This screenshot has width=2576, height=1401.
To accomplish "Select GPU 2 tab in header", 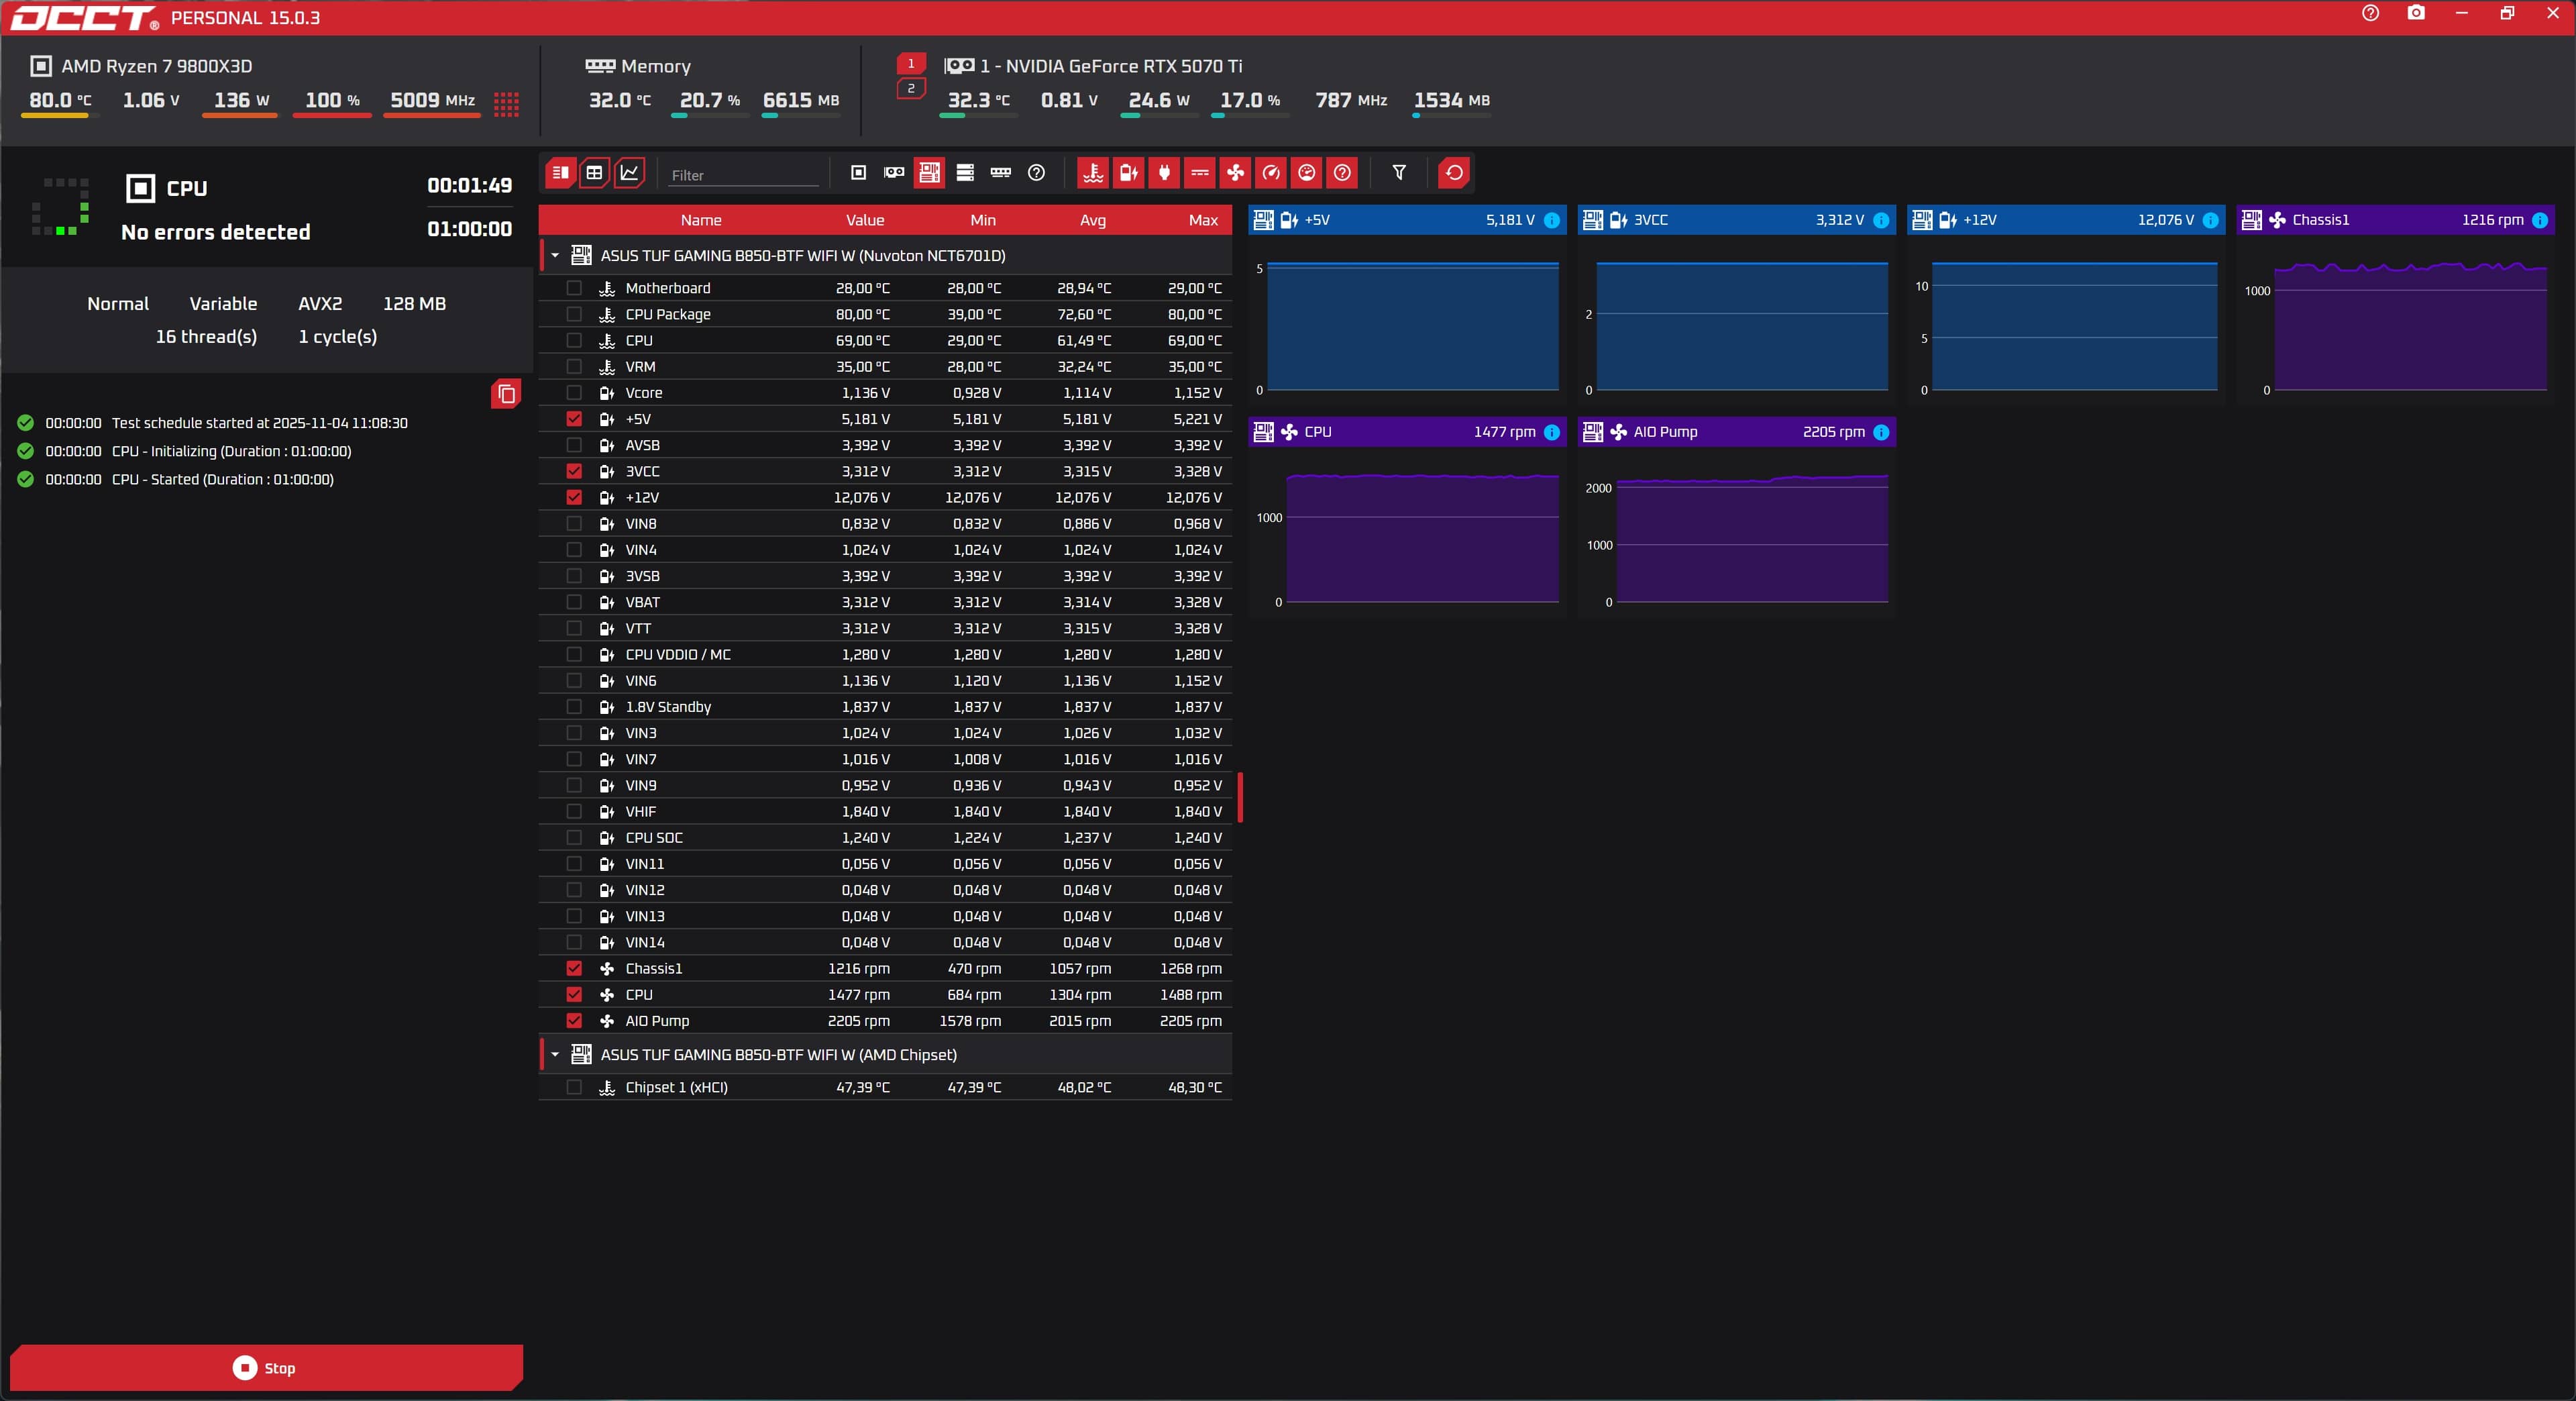I will (x=910, y=89).
